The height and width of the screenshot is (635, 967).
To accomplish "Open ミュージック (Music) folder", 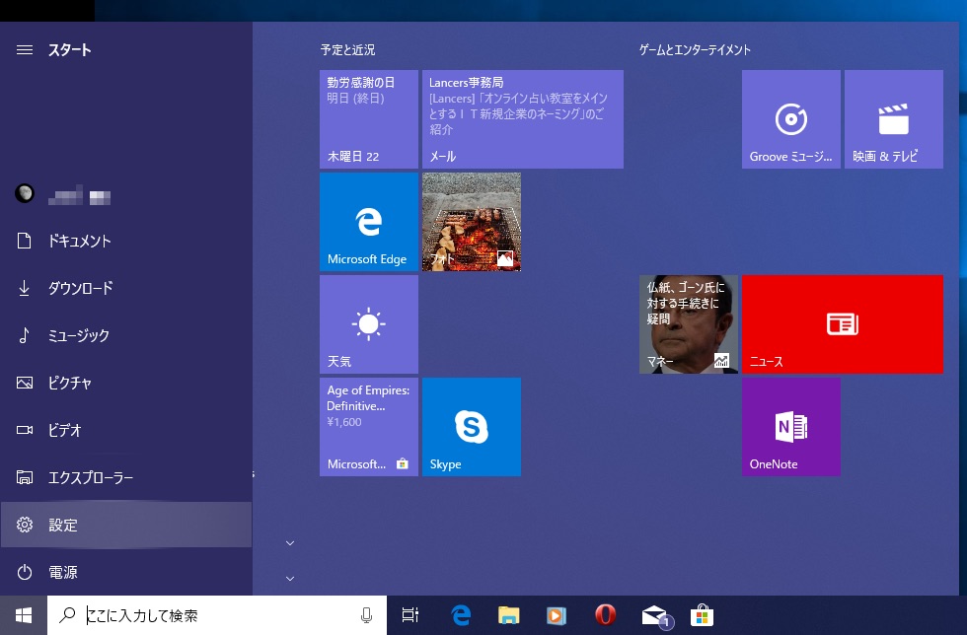I will pos(126,335).
